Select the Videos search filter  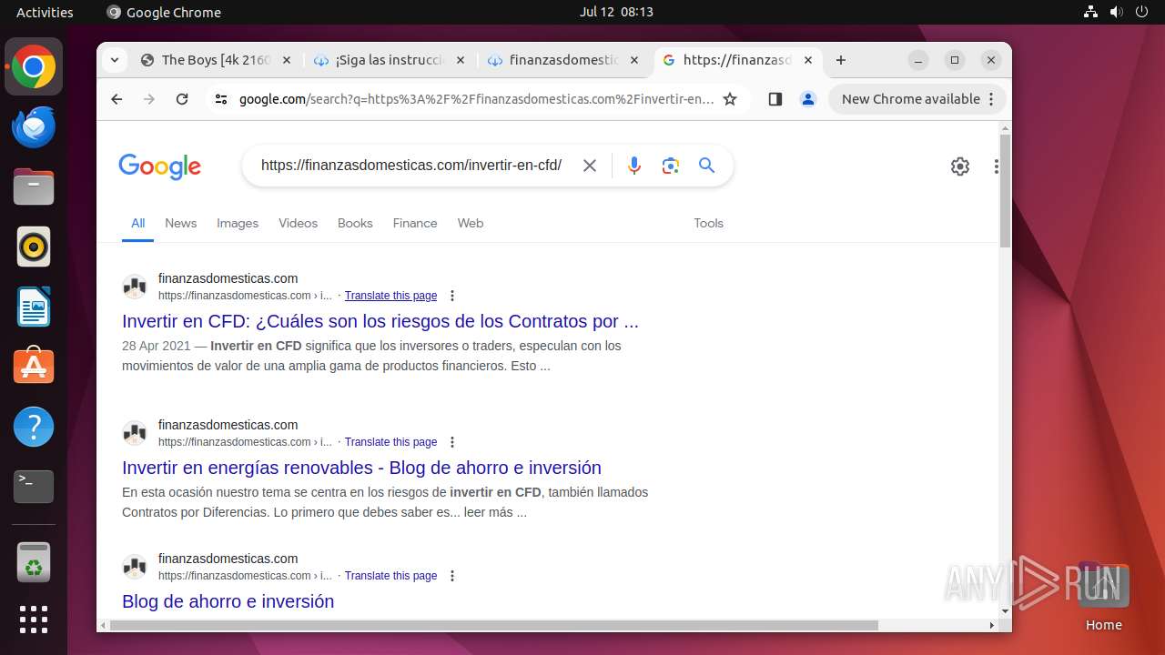298,223
